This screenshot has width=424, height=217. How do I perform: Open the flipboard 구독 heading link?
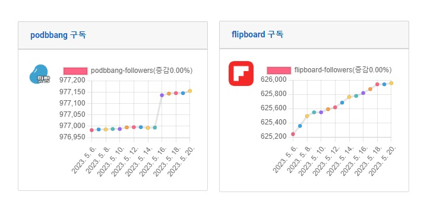pyautogui.click(x=258, y=34)
